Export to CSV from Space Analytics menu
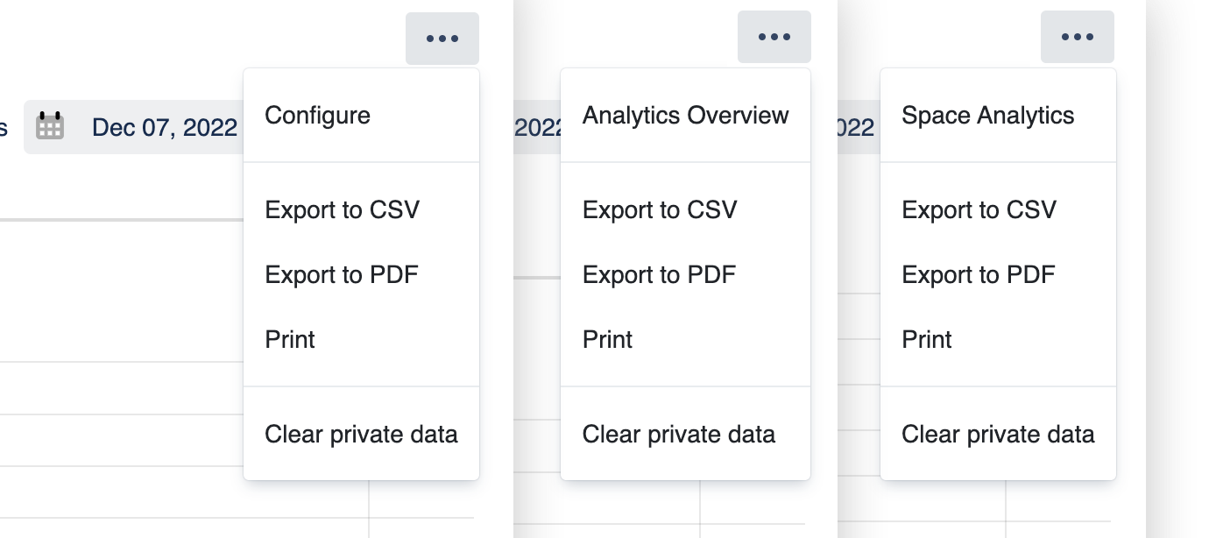The height and width of the screenshot is (538, 1216). (979, 210)
